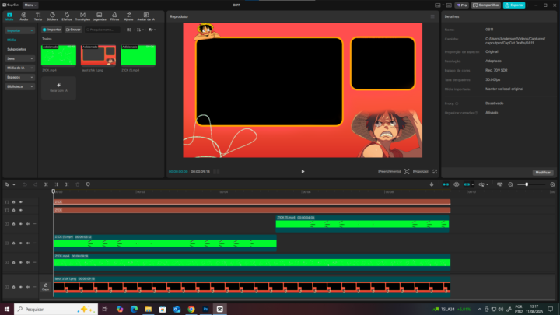Click the Pesquise nome search field

tap(103, 30)
